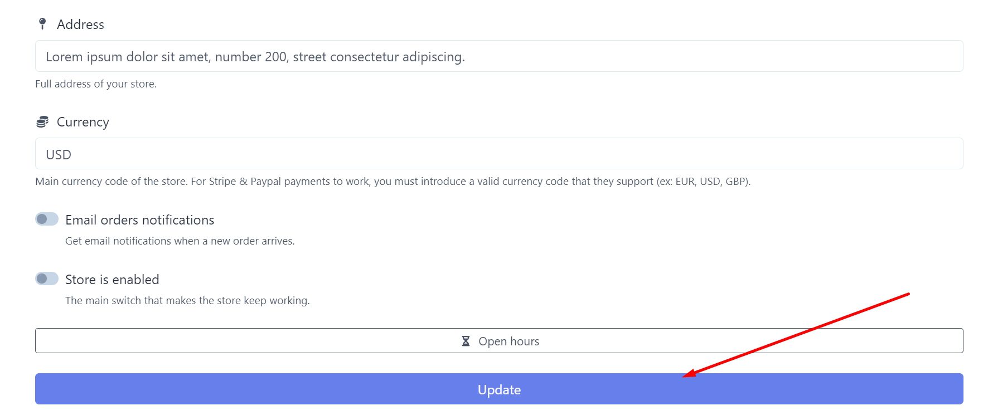This screenshot has width=983, height=420.
Task: Click the Currency field label
Action: [x=83, y=122]
